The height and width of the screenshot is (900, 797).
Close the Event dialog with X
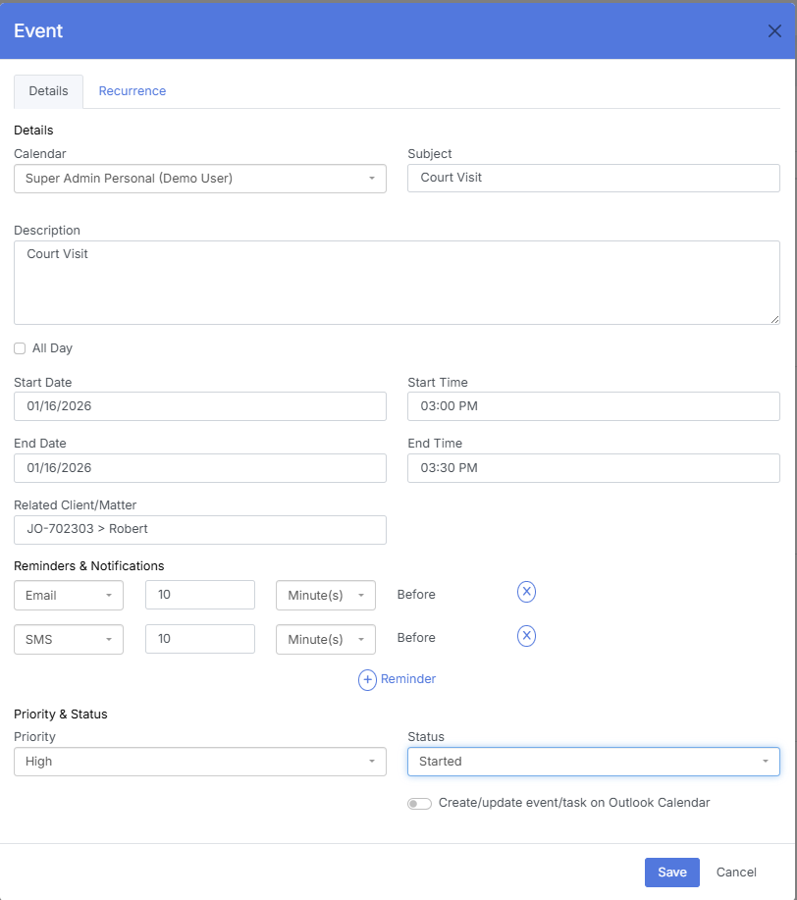click(x=774, y=30)
